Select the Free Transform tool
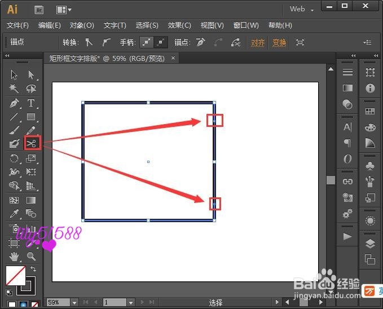The height and width of the screenshot is (309, 383). [x=31, y=172]
